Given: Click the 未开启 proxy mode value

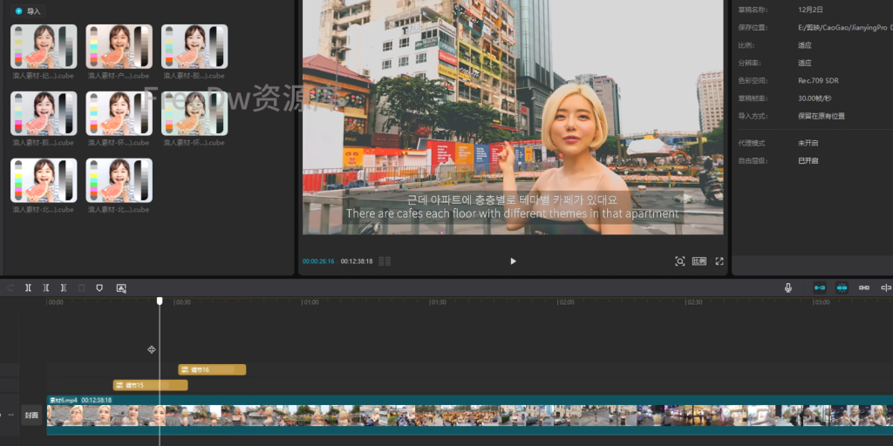Looking at the screenshot, I should (808, 143).
